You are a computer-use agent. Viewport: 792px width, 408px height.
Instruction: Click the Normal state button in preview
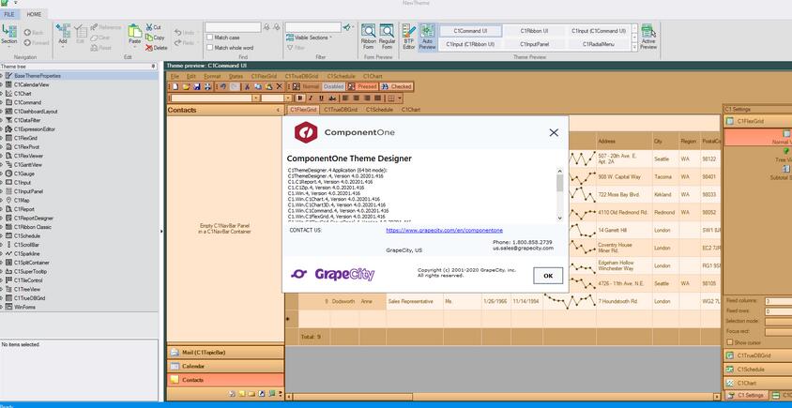point(306,87)
